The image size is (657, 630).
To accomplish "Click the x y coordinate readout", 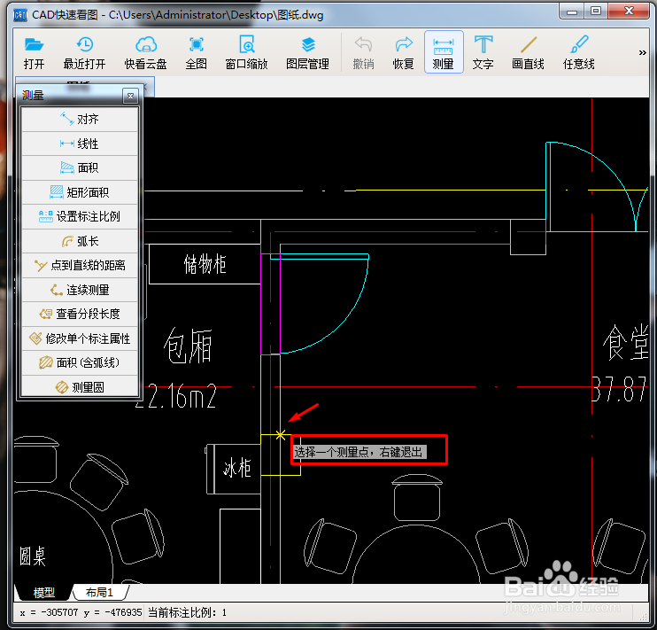I will pyautogui.click(x=81, y=612).
